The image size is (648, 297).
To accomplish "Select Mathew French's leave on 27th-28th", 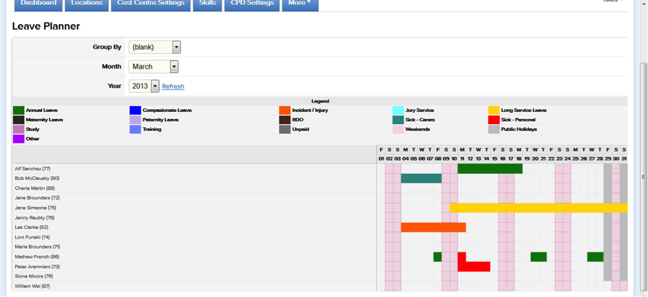I will coord(595,257).
